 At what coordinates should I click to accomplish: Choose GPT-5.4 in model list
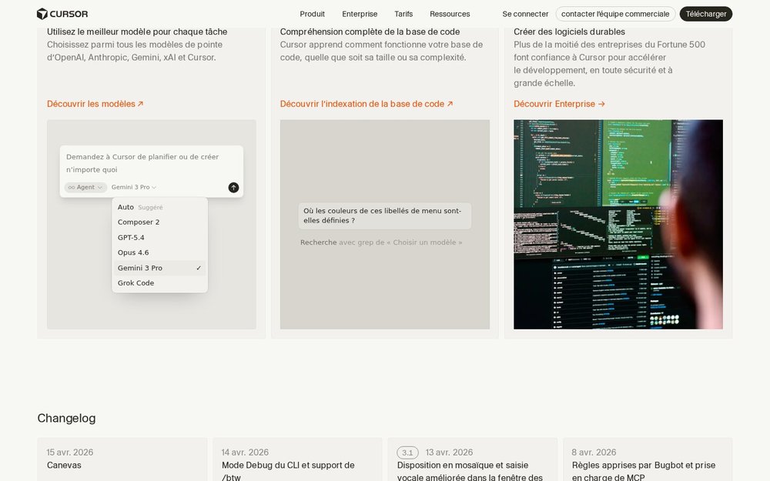pos(159,238)
